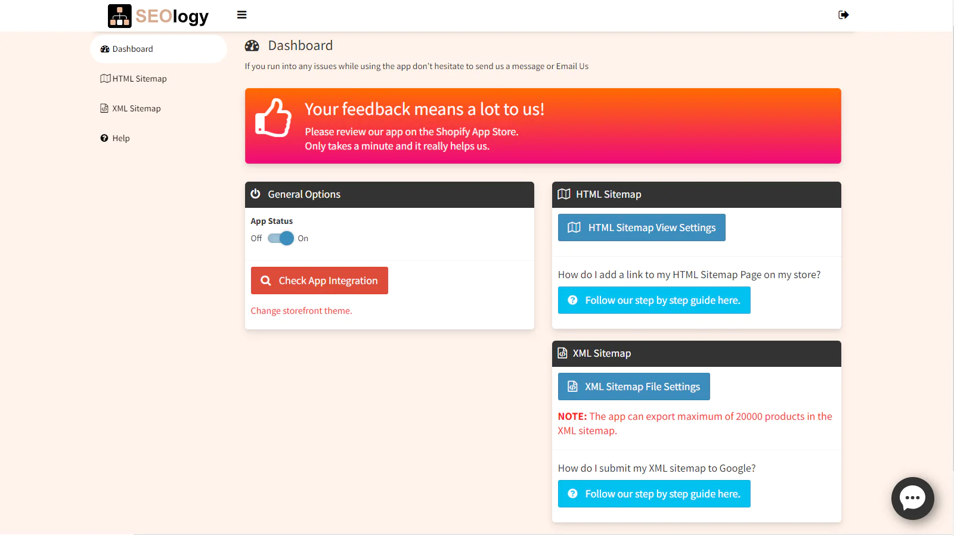Click the map icon on HTML Sitemap View Settings
This screenshot has height=536, width=954.
pos(574,228)
